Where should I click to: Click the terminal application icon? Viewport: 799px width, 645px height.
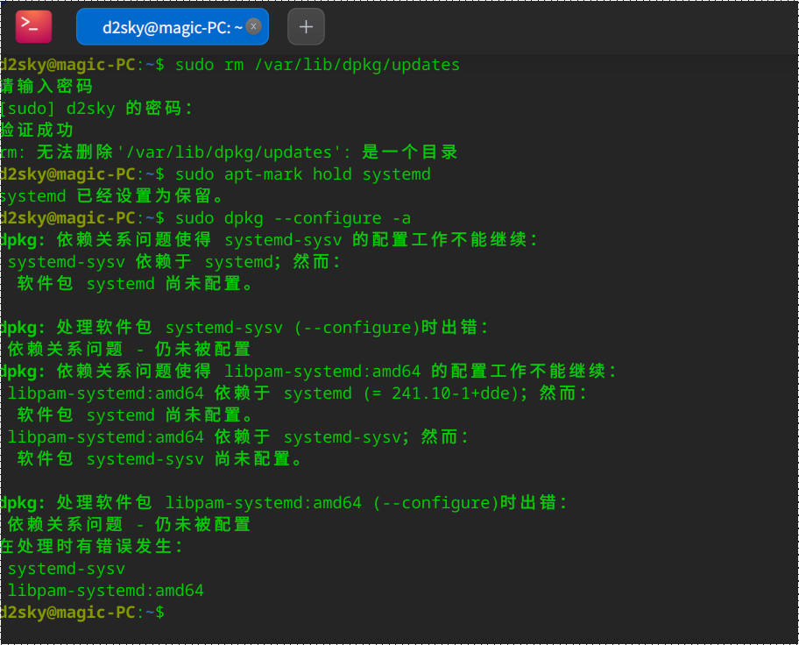click(33, 26)
